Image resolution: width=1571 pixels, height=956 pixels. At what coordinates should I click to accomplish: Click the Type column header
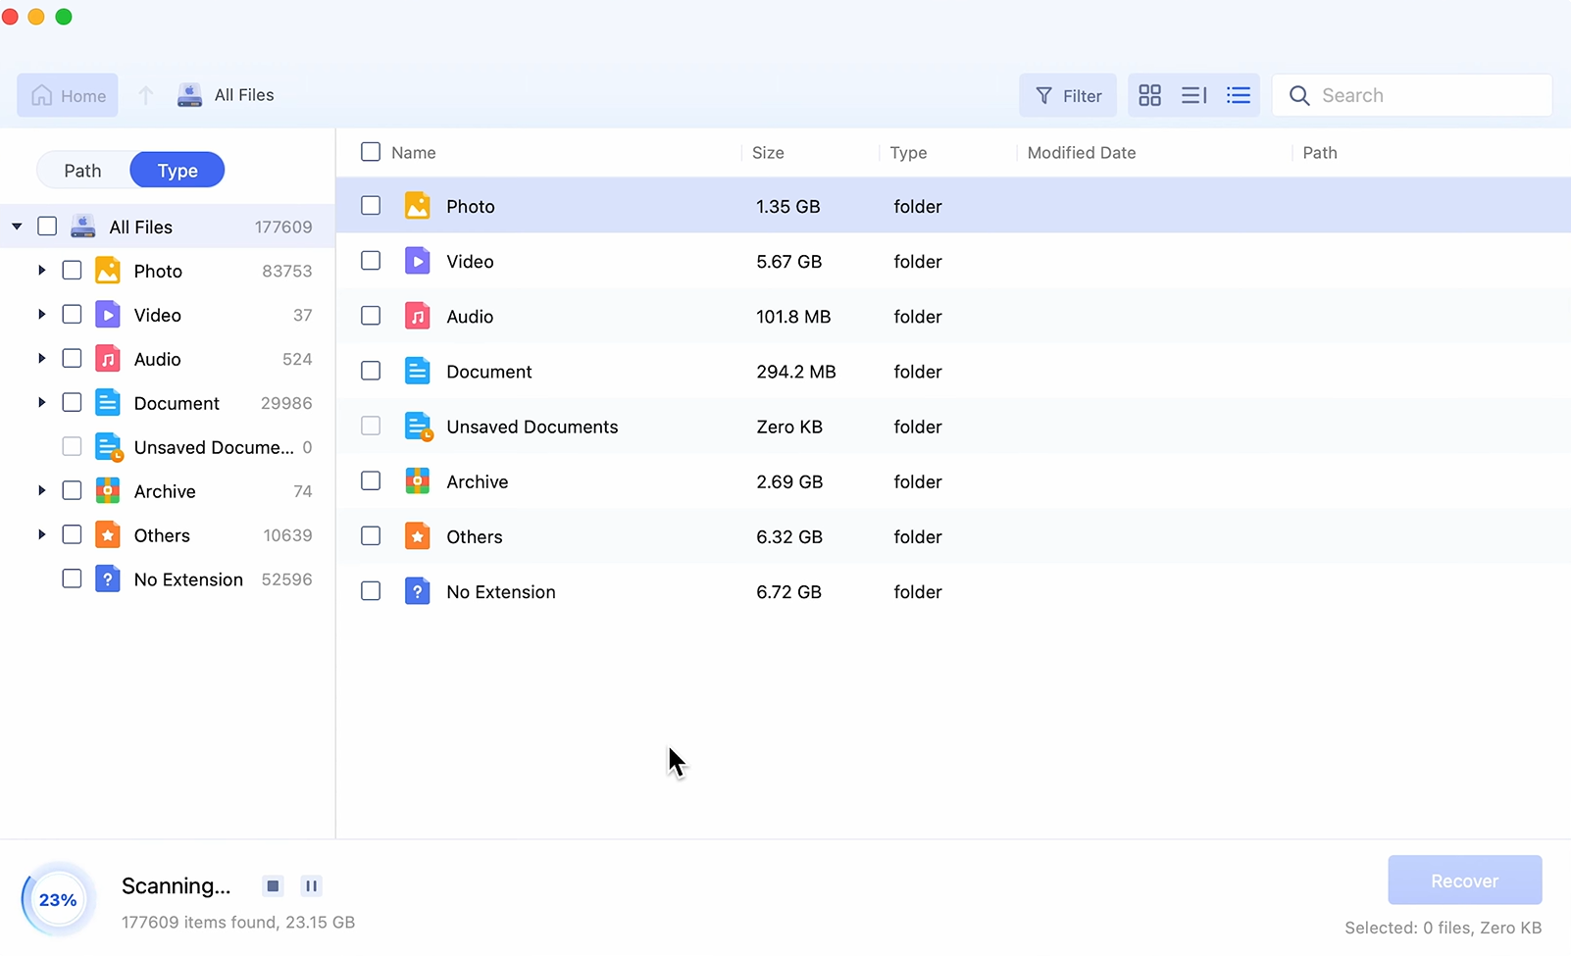(x=908, y=153)
